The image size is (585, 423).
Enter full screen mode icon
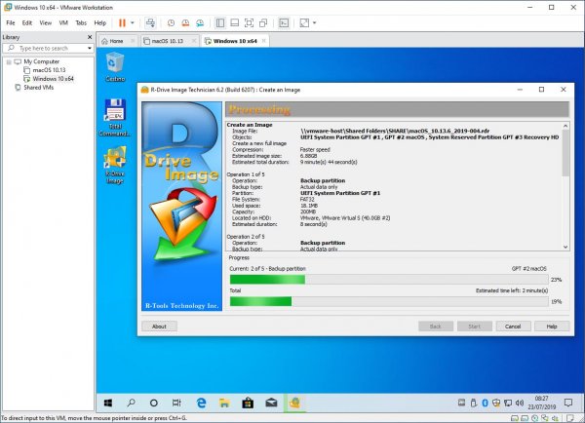coord(249,23)
